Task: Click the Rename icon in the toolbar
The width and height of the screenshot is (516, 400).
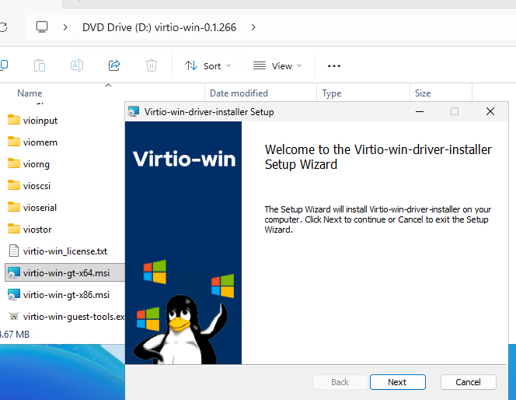Action: pos(77,65)
